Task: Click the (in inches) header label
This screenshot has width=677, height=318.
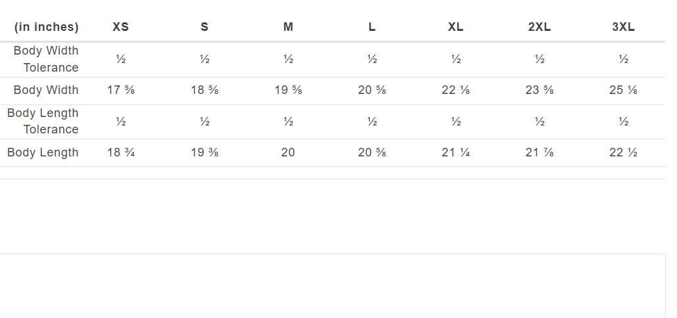Action: point(46,27)
